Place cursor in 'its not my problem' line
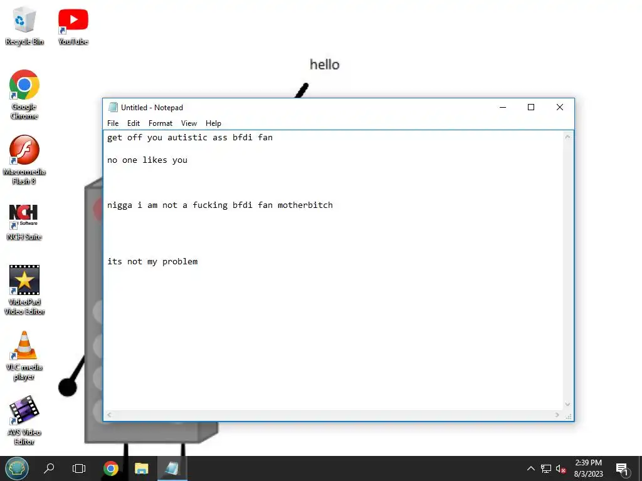The image size is (642, 481). (152, 261)
